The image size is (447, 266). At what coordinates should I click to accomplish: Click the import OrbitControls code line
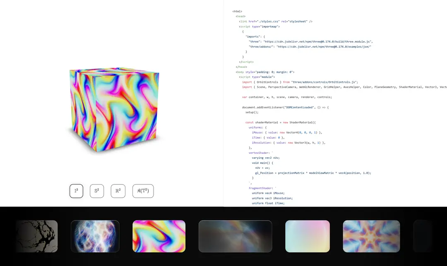coord(300,82)
